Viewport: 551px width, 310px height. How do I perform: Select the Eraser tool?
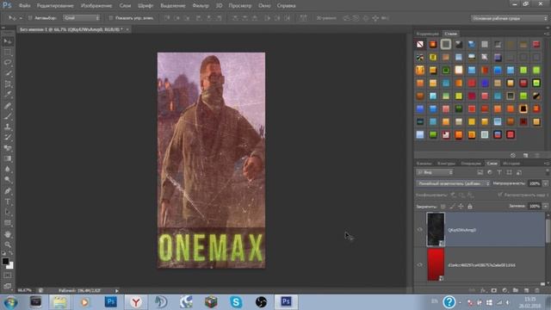tap(8, 148)
